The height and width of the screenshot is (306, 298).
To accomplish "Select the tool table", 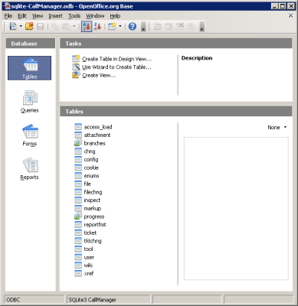I will point(88,249).
